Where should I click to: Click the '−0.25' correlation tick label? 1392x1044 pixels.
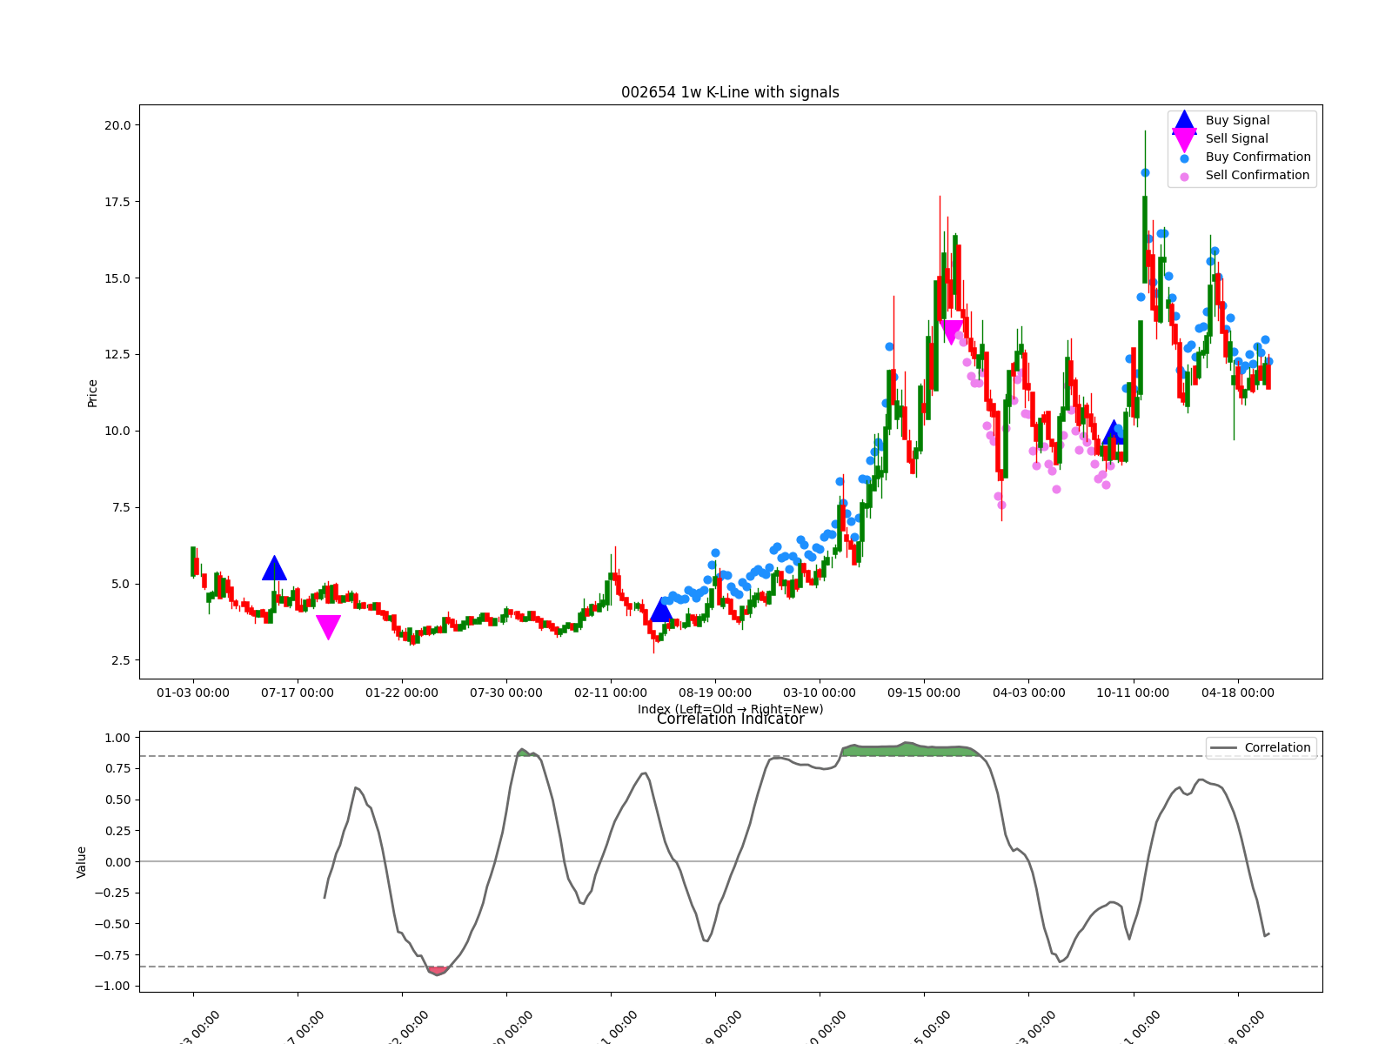(x=113, y=893)
